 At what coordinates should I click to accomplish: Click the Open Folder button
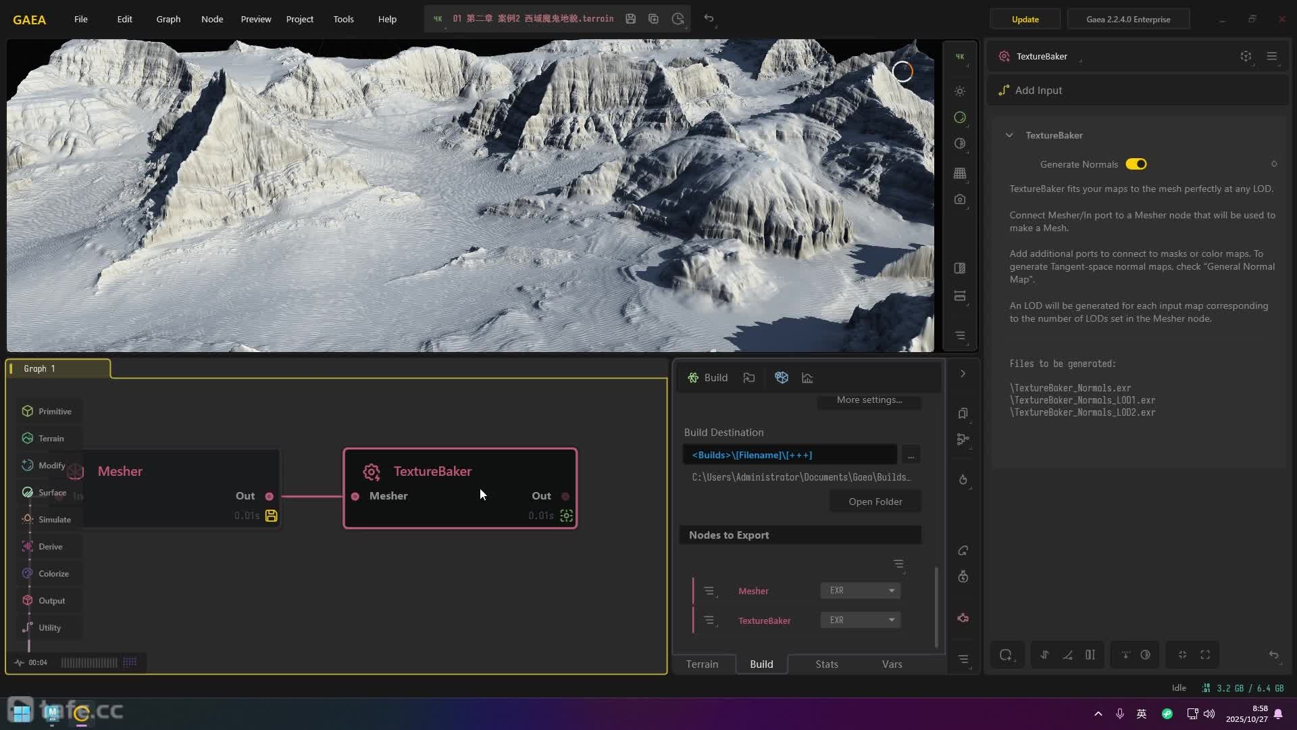(x=875, y=502)
